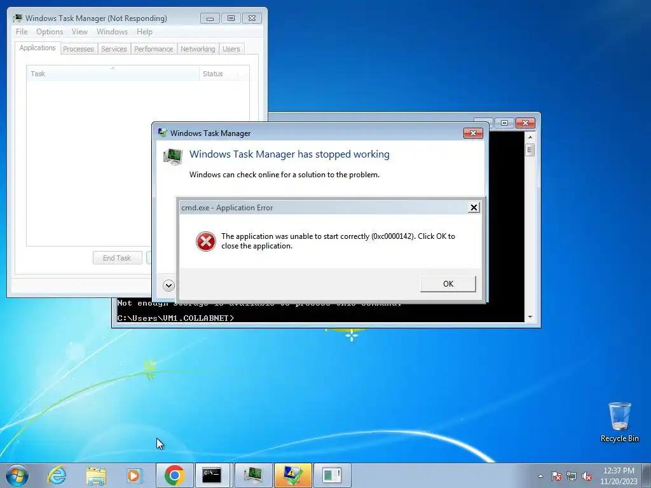Open the clock showing 12:37 PM

click(619, 476)
